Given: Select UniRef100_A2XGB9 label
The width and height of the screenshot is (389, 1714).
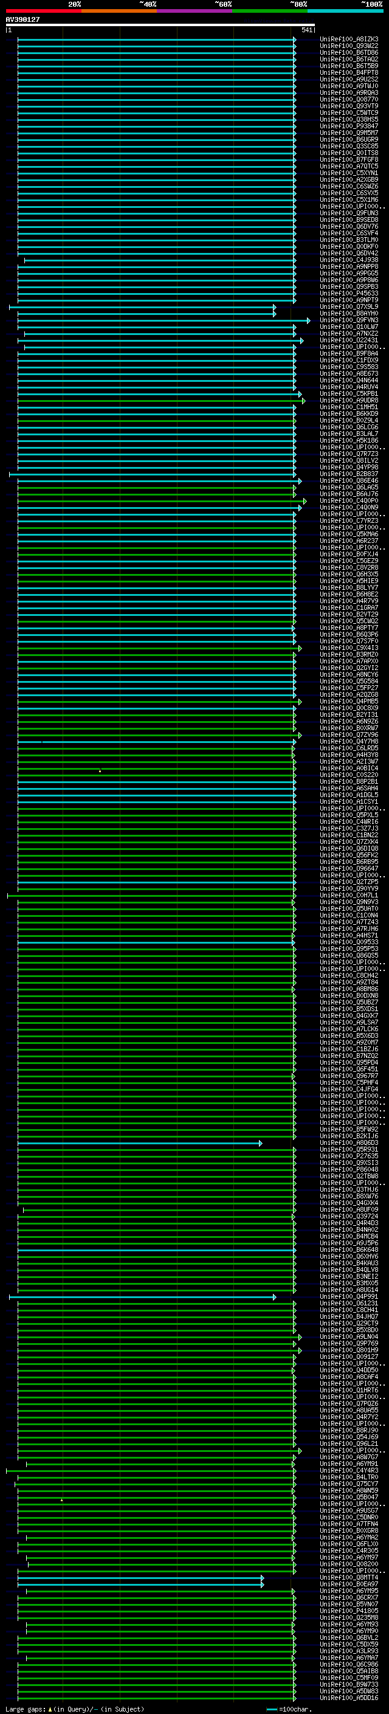Looking at the screenshot, I should tap(349, 179).
